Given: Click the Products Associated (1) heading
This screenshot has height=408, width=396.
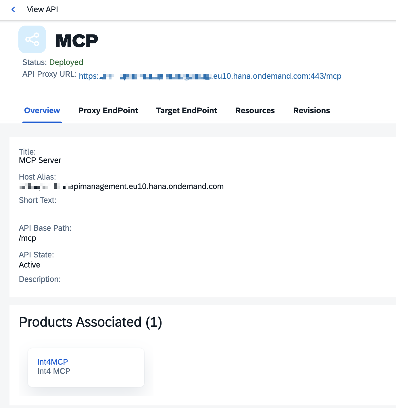Looking at the screenshot, I should [x=91, y=322].
